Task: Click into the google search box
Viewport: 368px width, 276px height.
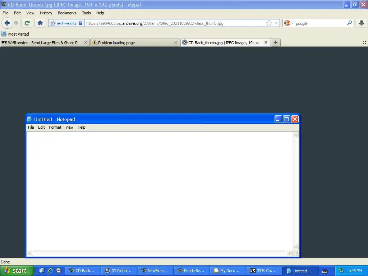Action: point(320,23)
